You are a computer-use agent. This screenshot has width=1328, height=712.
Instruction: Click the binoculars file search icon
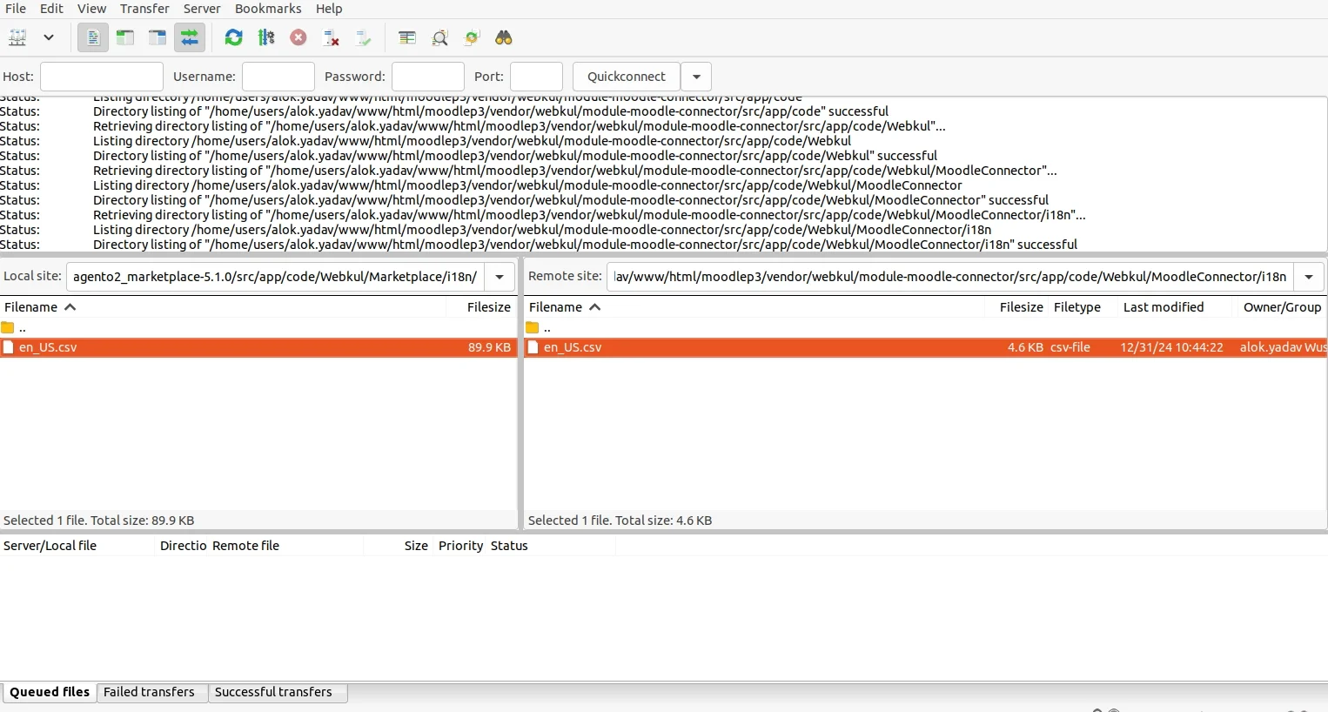504,37
